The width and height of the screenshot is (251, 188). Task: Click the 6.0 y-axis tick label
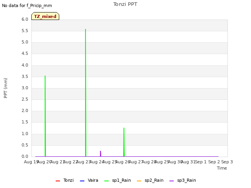point(25,20)
